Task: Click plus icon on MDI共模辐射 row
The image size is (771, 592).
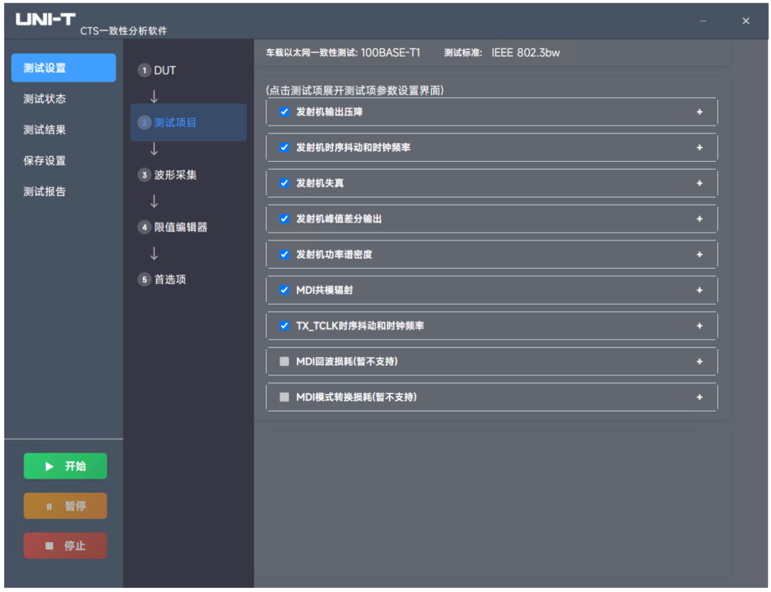Action: coord(699,290)
